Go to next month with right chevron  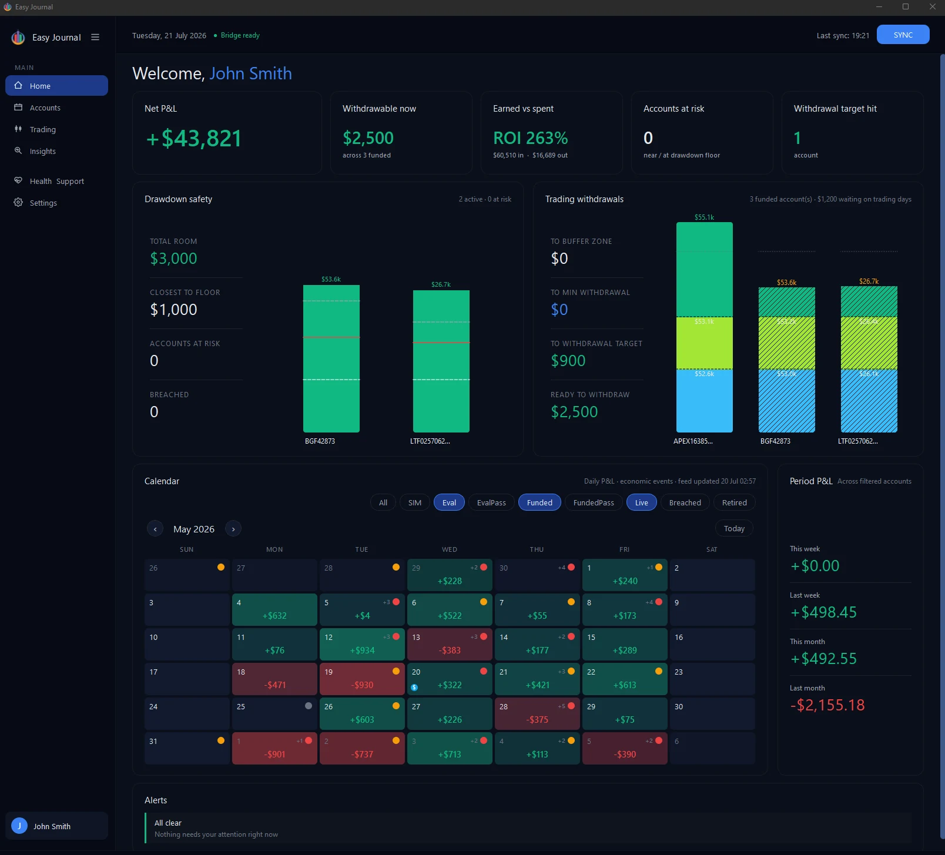(233, 529)
